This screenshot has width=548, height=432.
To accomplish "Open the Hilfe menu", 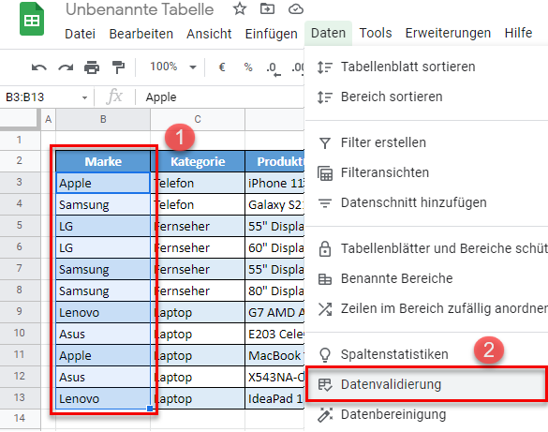I will point(518,33).
